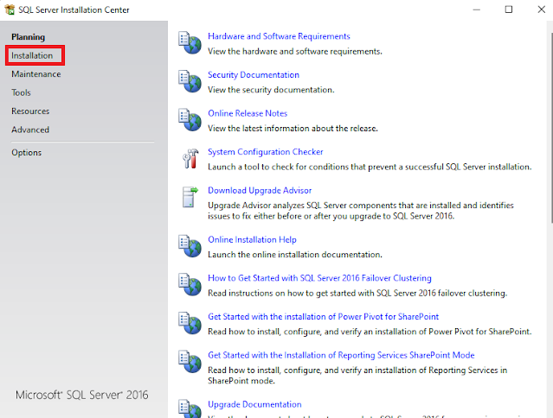This screenshot has width=553, height=418.
Task: Open the Options page
Action: click(27, 152)
